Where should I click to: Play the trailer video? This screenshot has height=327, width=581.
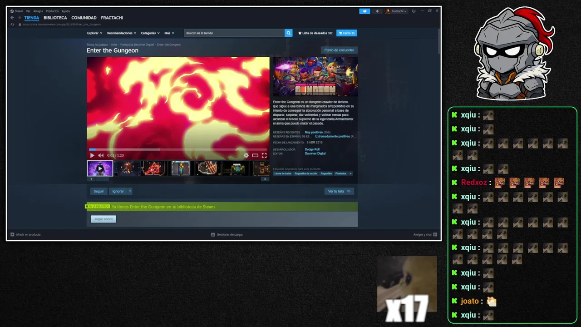click(x=93, y=155)
